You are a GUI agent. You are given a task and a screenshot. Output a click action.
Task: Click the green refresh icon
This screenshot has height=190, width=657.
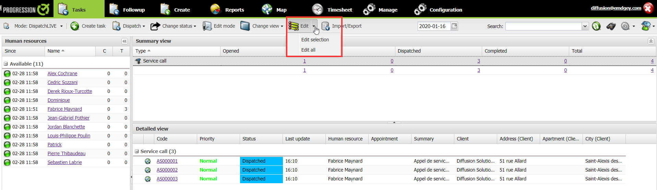tap(596, 26)
